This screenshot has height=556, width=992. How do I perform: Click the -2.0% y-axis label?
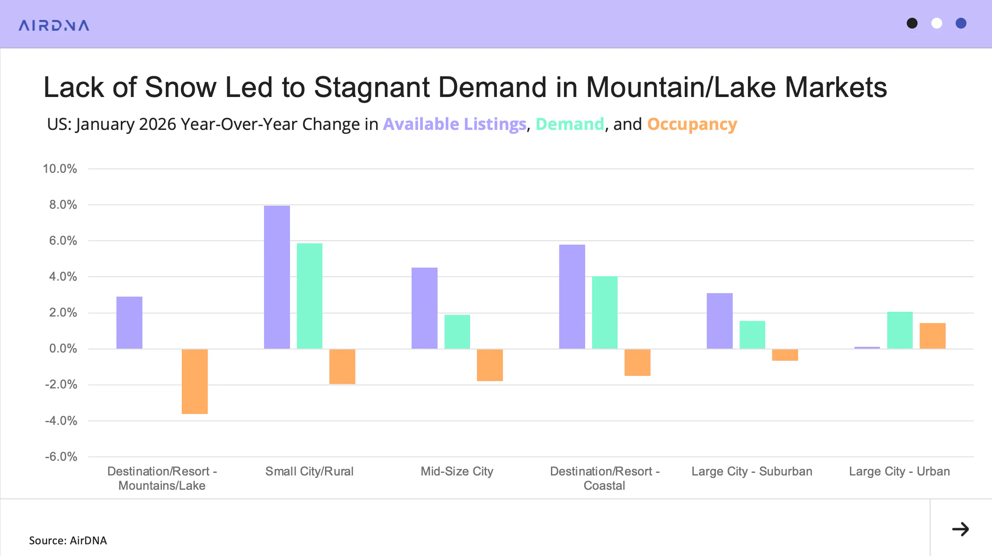(x=61, y=384)
